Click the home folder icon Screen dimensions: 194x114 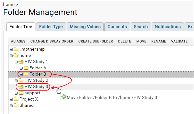(16, 55)
